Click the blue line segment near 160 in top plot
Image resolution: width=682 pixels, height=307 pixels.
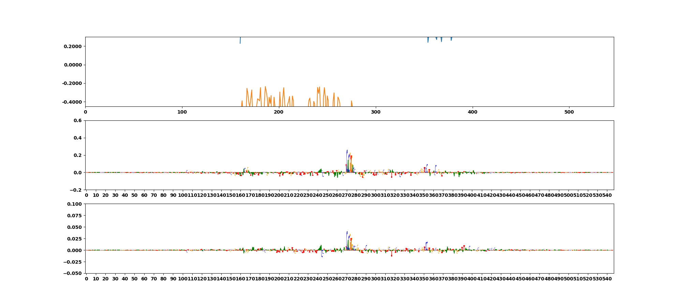pos(240,41)
